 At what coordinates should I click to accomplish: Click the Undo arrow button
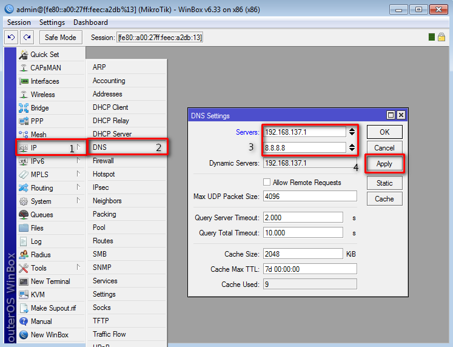point(12,37)
